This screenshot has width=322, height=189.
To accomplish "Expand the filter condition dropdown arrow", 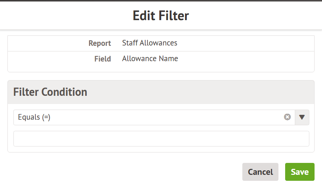I will pos(302,117).
